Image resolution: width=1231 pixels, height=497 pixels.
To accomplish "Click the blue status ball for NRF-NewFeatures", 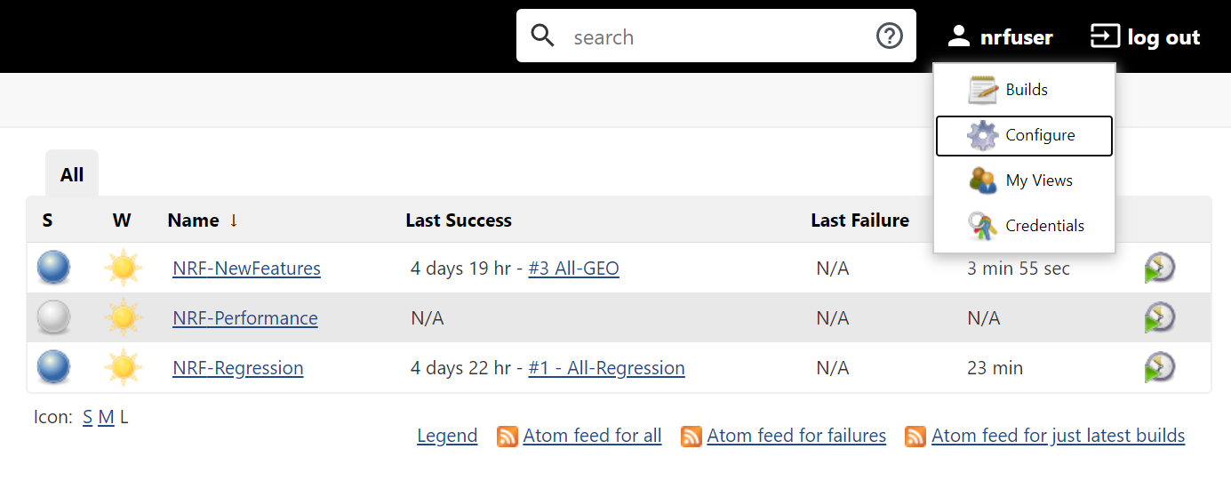I will 54,268.
